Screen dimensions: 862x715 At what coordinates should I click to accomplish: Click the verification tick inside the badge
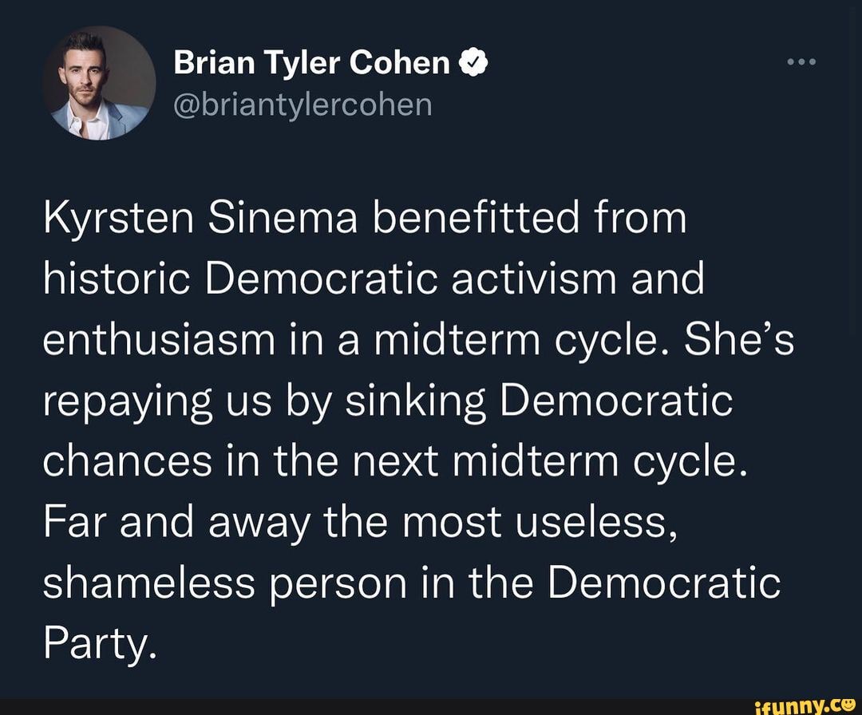click(475, 61)
